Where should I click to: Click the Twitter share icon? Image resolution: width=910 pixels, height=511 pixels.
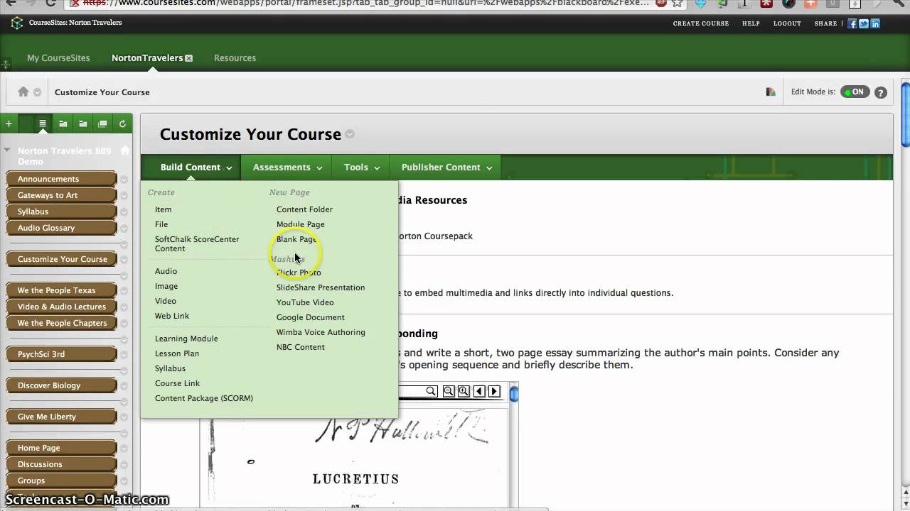[864, 23]
